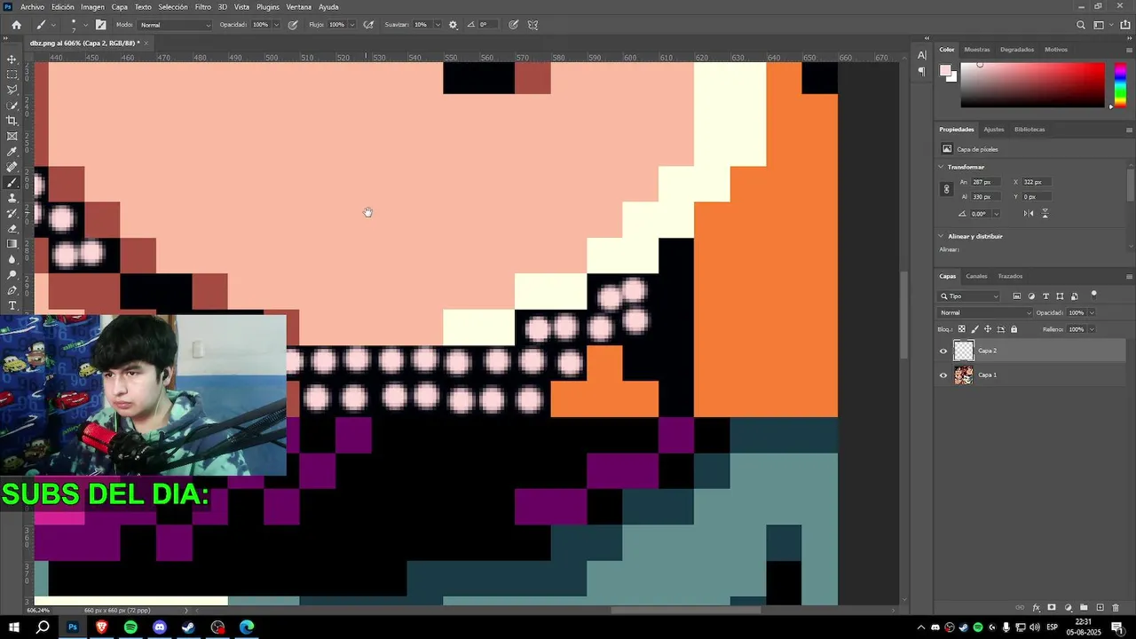Open smoothing options gear
Viewport: 1136px width, 639px height.
454,25
